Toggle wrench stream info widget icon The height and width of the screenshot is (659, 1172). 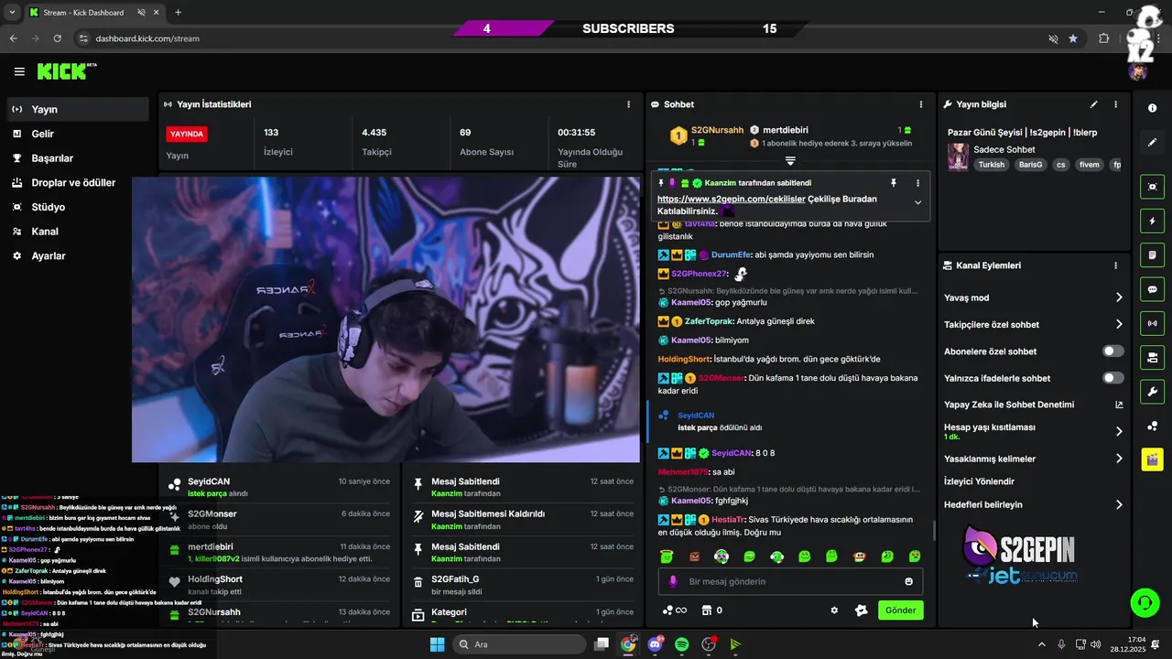1152,392
